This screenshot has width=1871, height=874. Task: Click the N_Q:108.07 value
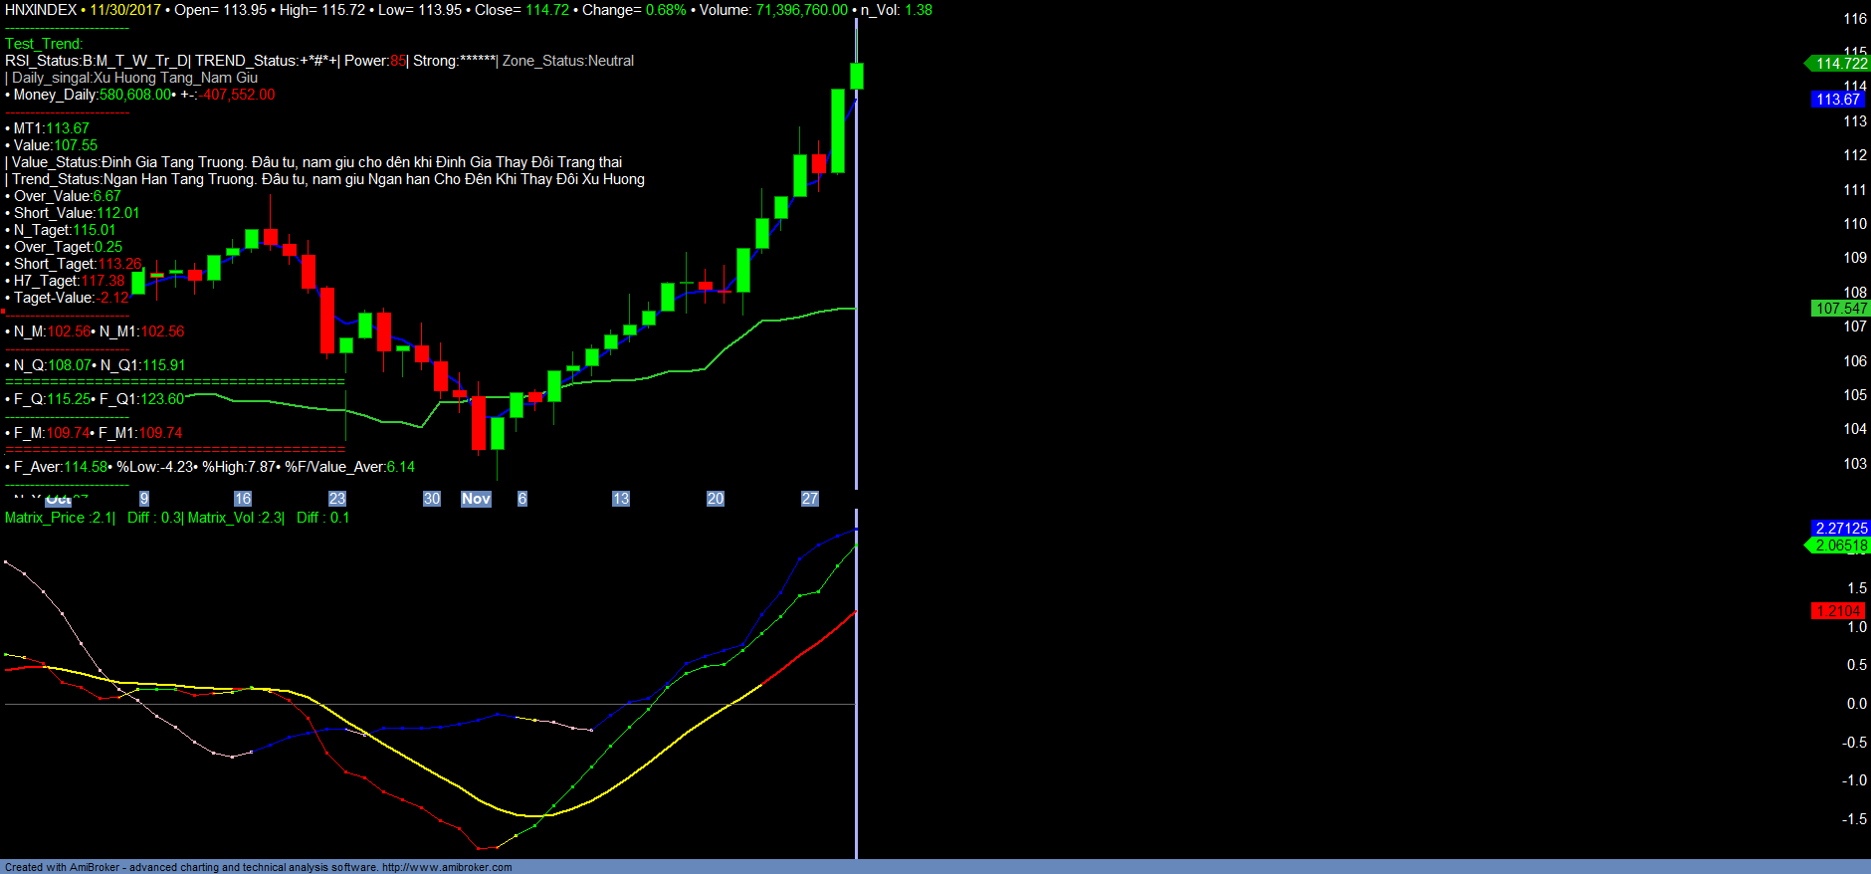[x=52, y=365]
